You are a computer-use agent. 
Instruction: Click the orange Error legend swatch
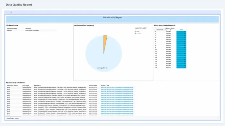pyautogui.click(x=135, y=31)
